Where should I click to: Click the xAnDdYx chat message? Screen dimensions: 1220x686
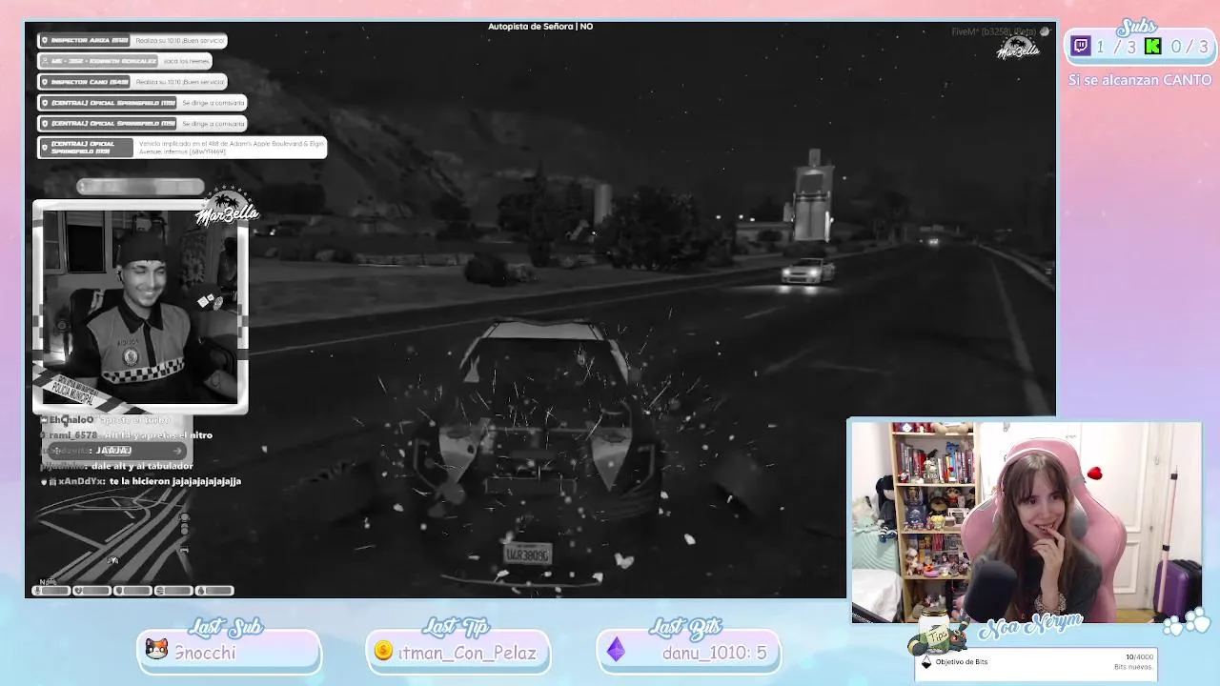pos(143,481)
